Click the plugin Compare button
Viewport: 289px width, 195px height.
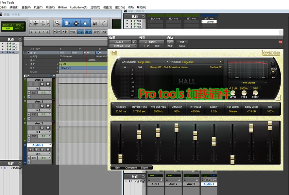[x=131, y=168]
